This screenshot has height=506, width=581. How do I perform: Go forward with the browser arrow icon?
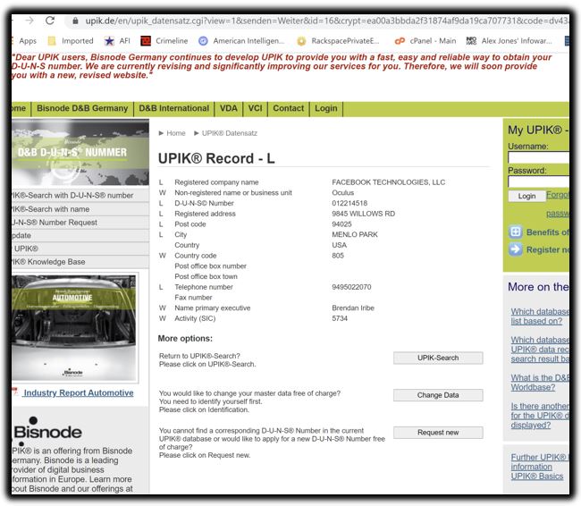pos(29,21)
